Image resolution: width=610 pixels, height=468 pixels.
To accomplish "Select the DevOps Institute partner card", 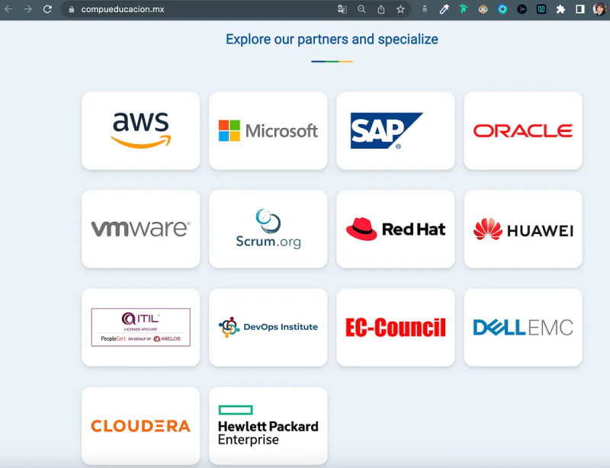I will click(x=268, y=328).
